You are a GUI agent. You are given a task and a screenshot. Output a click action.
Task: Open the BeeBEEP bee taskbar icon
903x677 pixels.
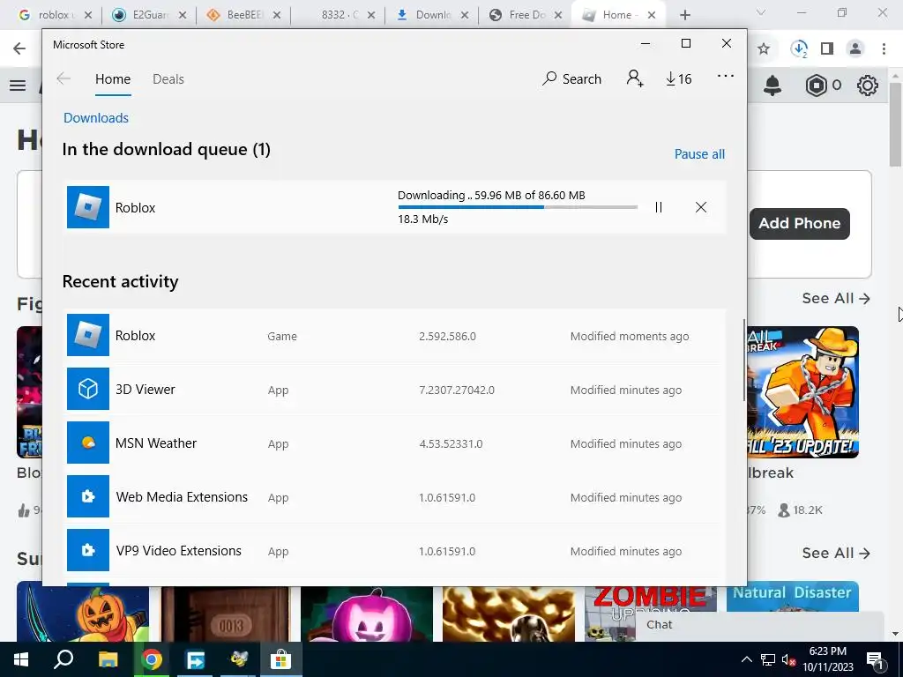(x=238, y=659)
